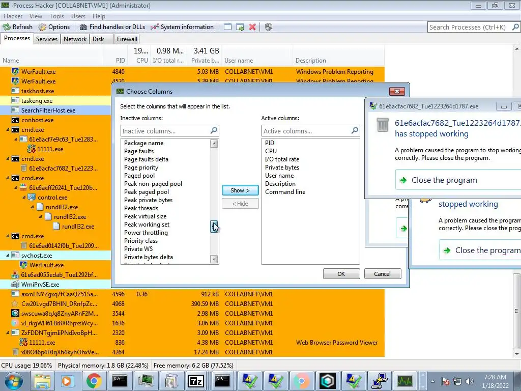Confirm Choose Columns with OK
The width and height of the screenshot is (521, 391).
click(x=341, y=273)
